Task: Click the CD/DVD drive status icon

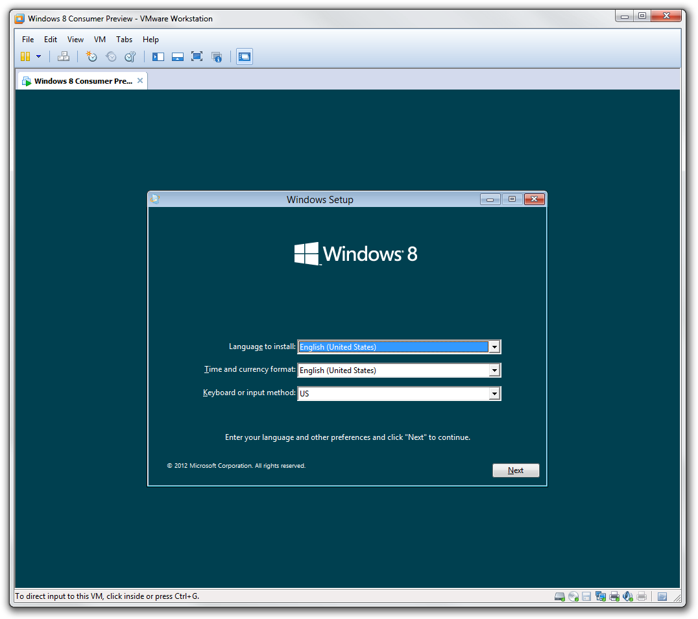Action: click(x=573, y=596)
